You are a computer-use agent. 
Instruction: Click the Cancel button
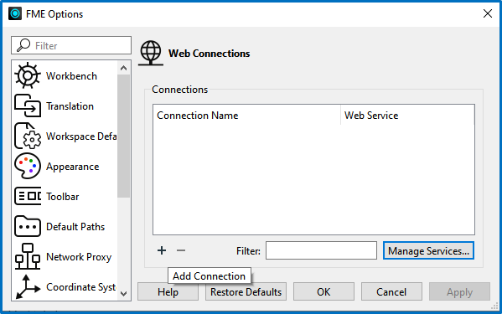click(x=391, y=291)
